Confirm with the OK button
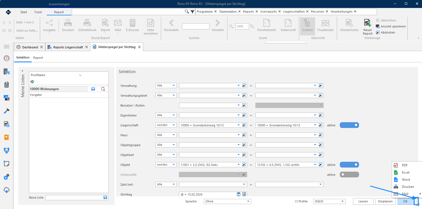Viewport: 422px width, 209px height. 406,201
